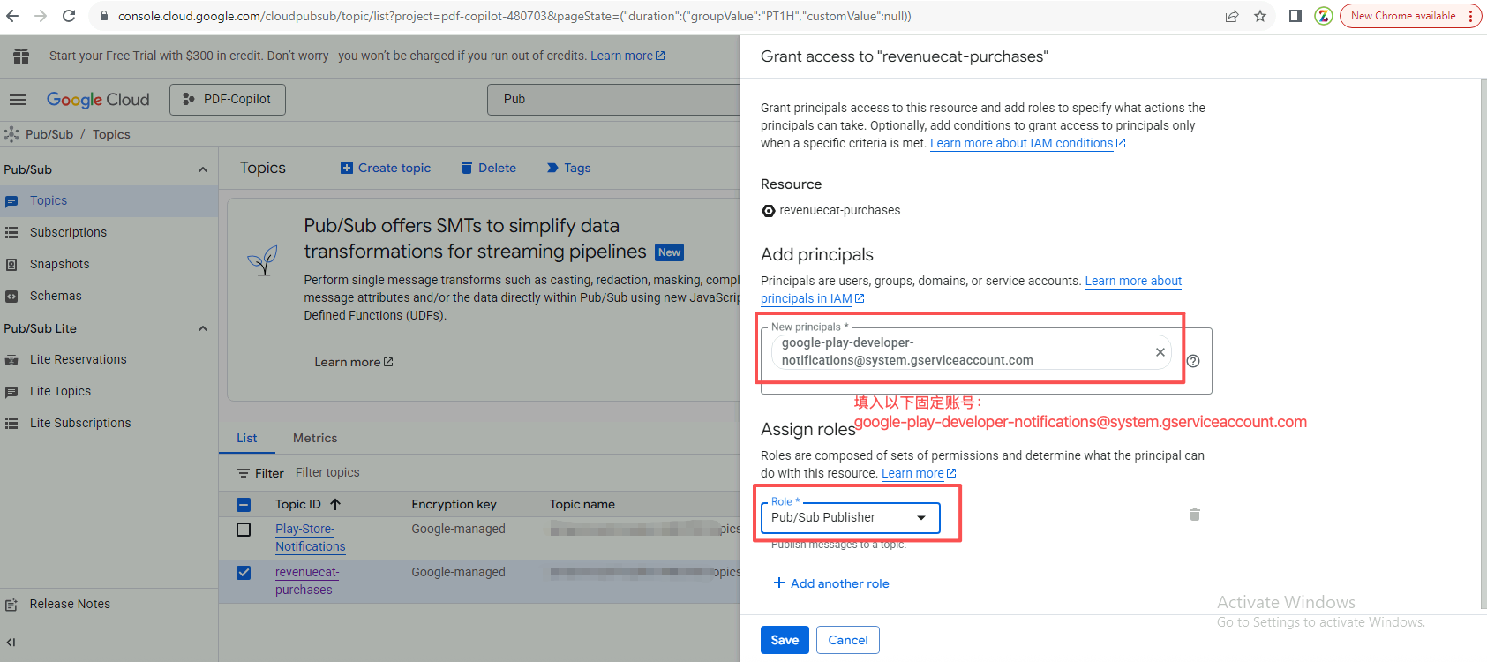Uncheck the revenuecat-purchases row checkbox
The height and width of the screenshot is (662, 1487).
click(x=244, y=573)
